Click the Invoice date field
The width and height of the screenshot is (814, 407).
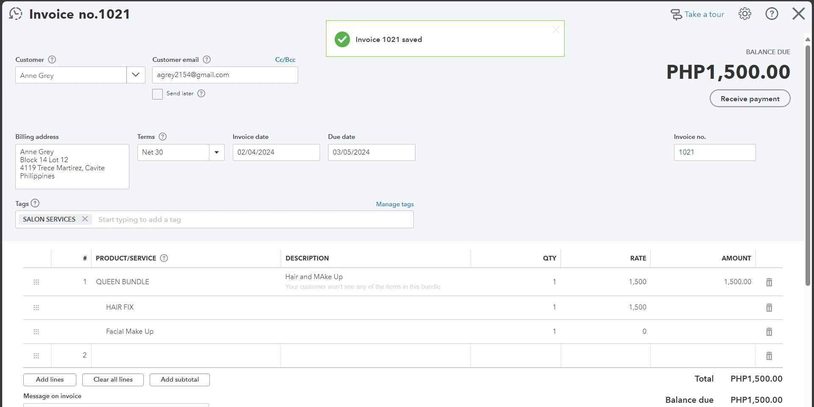pos(276,152)
